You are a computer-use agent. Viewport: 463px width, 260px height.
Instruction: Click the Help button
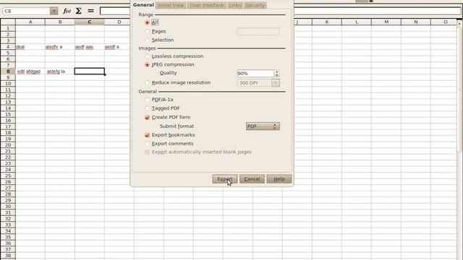pos(279,179)
